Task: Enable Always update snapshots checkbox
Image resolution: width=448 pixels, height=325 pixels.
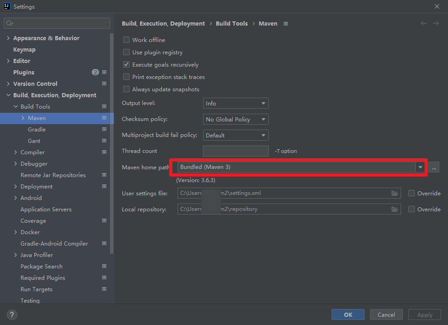Action: 126,89
